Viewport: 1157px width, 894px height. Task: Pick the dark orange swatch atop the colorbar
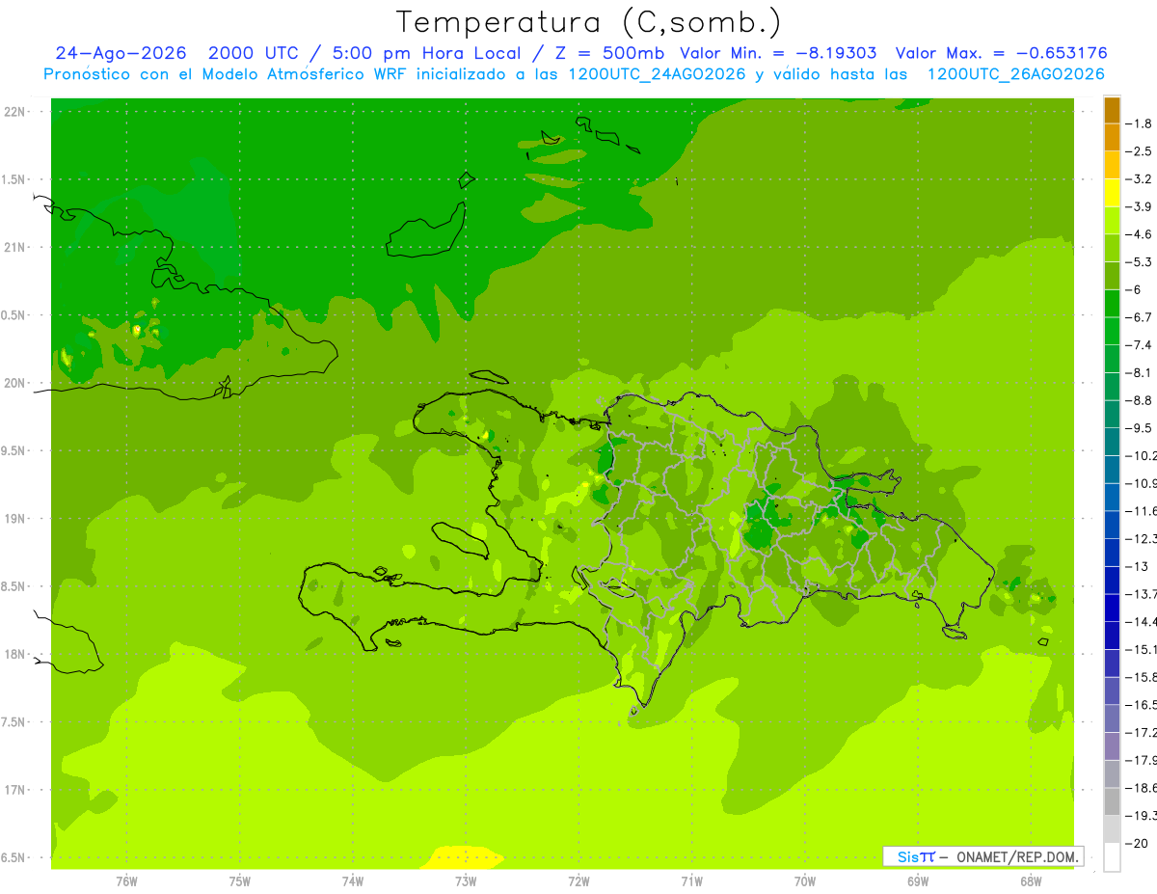1112,110
